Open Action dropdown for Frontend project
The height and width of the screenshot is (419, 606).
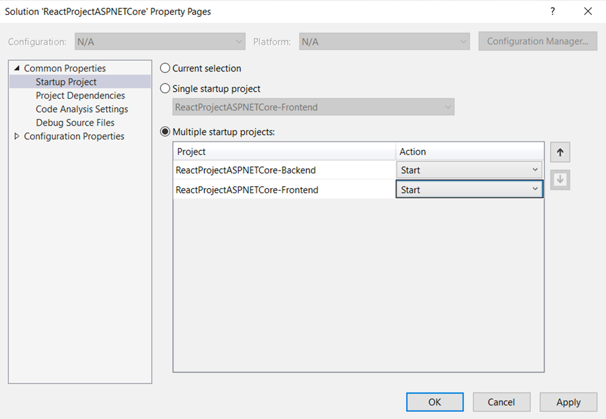[x=469, y=189]
